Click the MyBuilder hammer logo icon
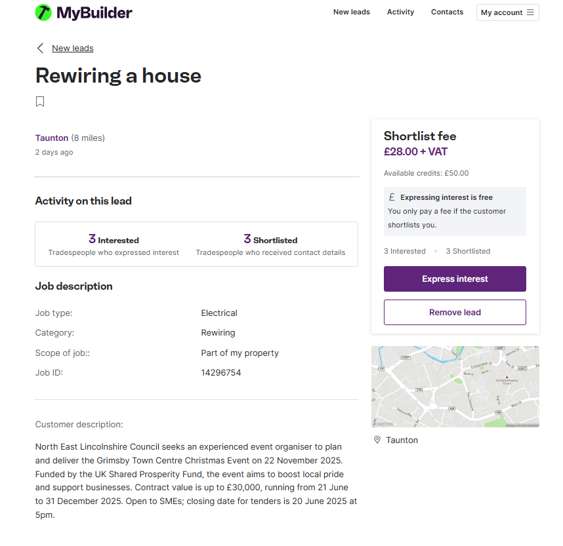Viewport: 563px width, 546px height. 43,12
